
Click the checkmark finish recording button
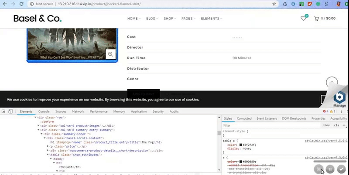(x=341, y=169)
